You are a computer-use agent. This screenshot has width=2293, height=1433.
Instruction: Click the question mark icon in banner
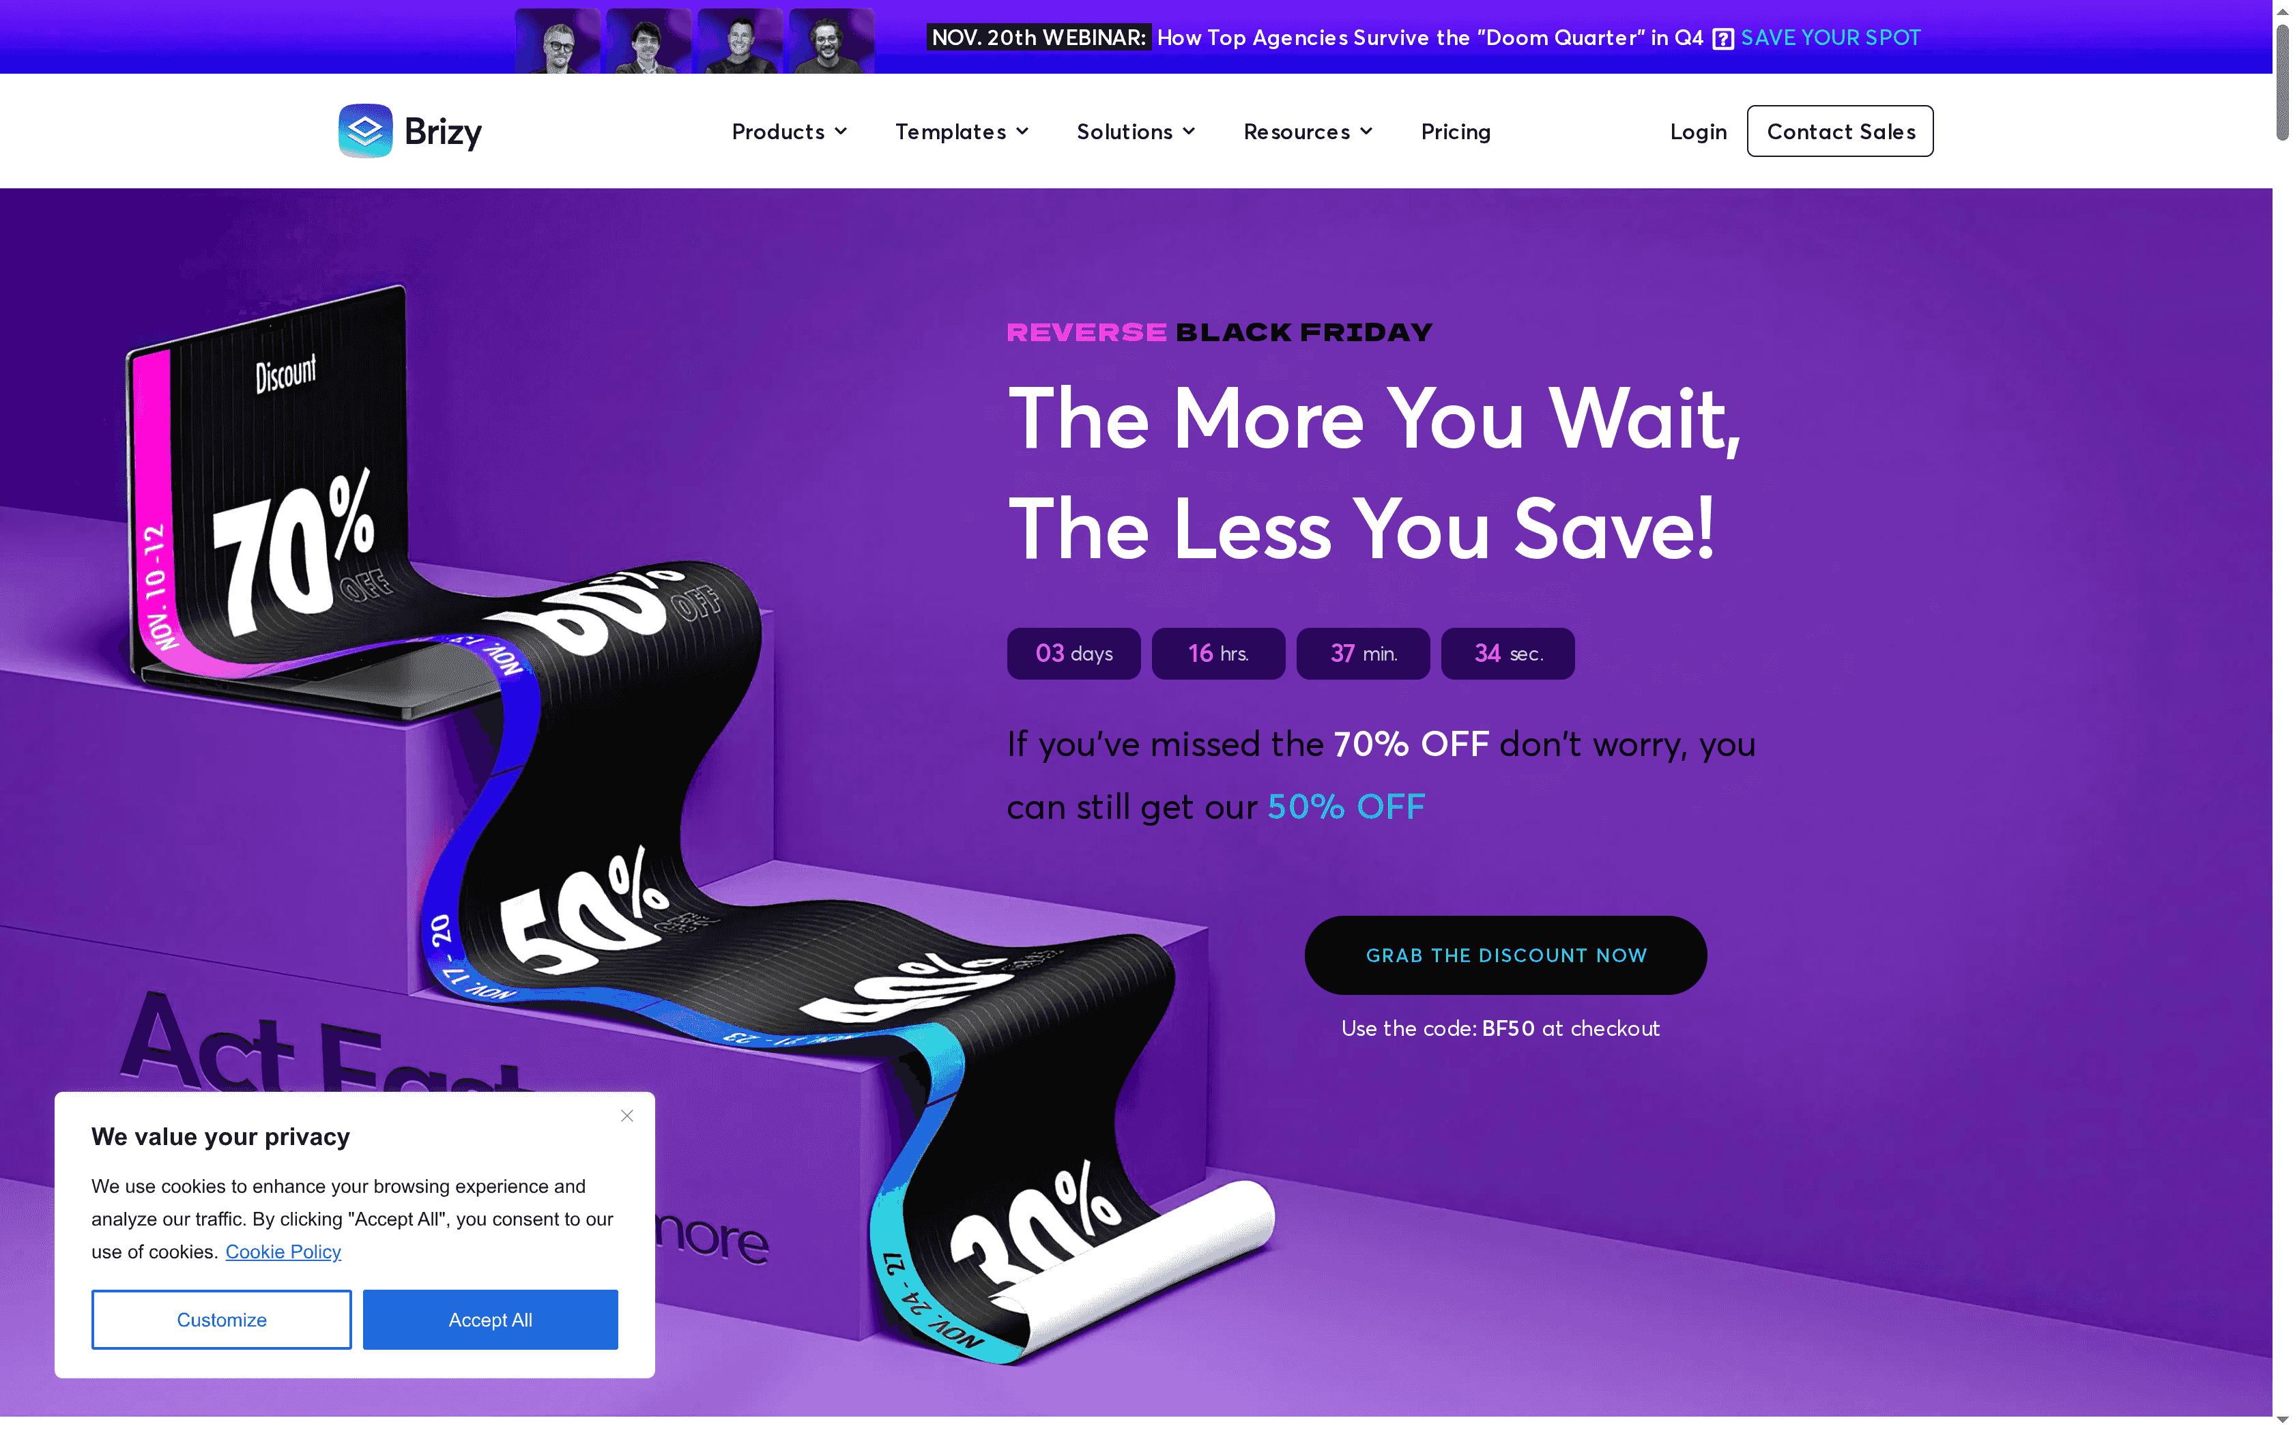1722,39
